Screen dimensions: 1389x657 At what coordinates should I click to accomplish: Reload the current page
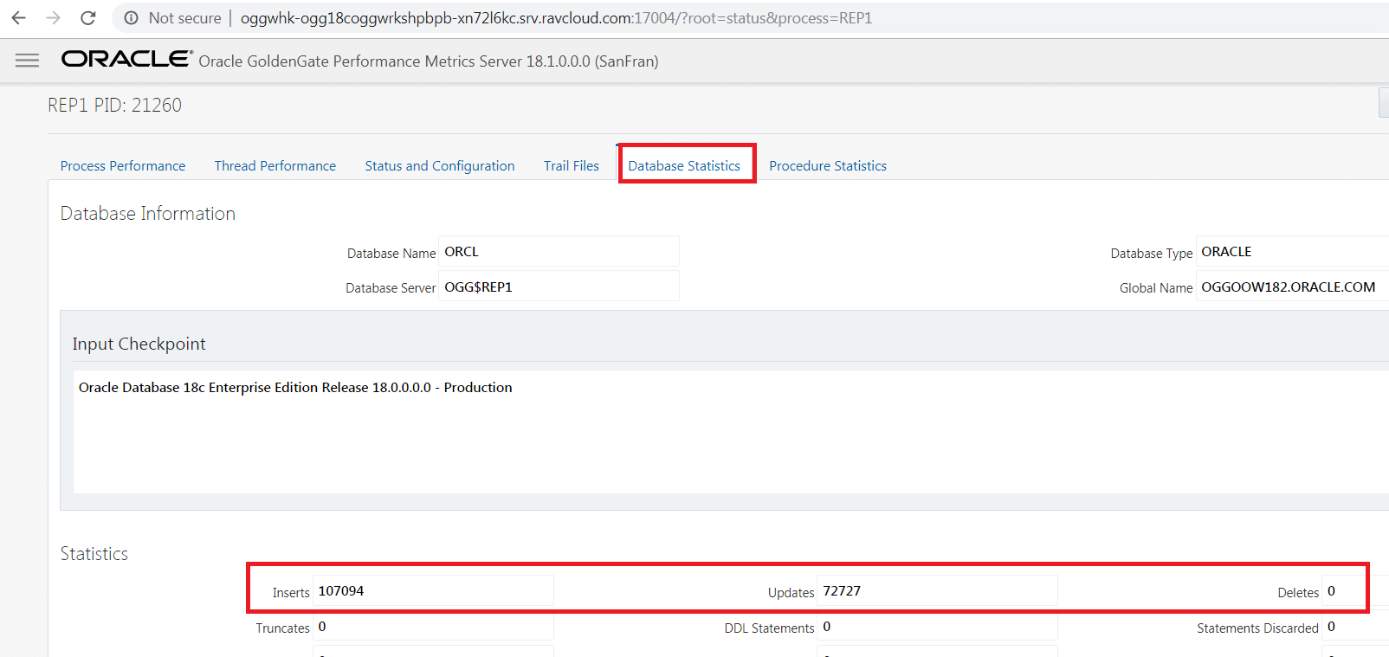pos(88,17)
